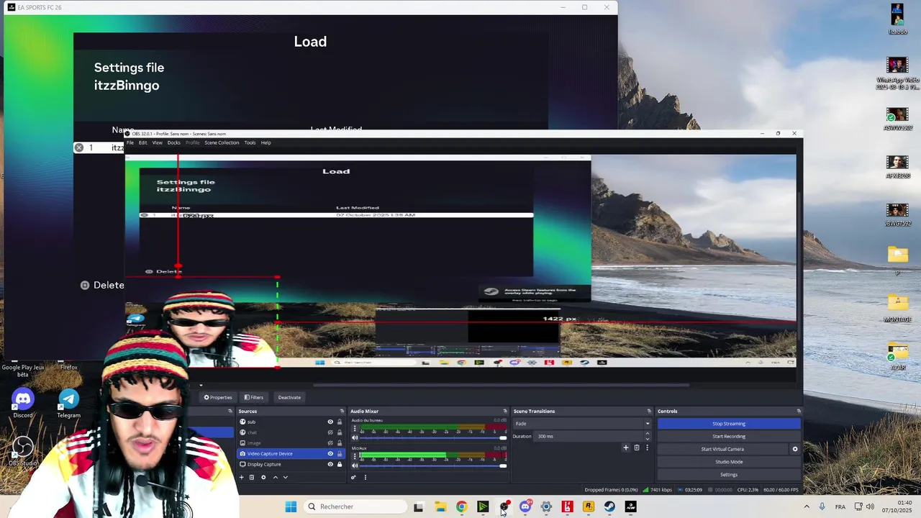This screenshot has width=921, height=518.
Task: Enable Studio Mode
Action: [x=729, y=462]
